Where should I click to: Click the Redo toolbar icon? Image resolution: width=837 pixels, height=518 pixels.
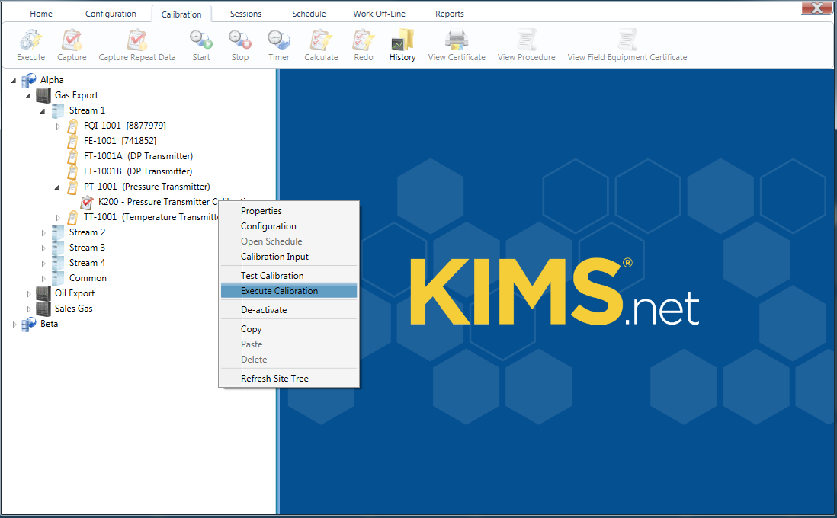point(364,40)
